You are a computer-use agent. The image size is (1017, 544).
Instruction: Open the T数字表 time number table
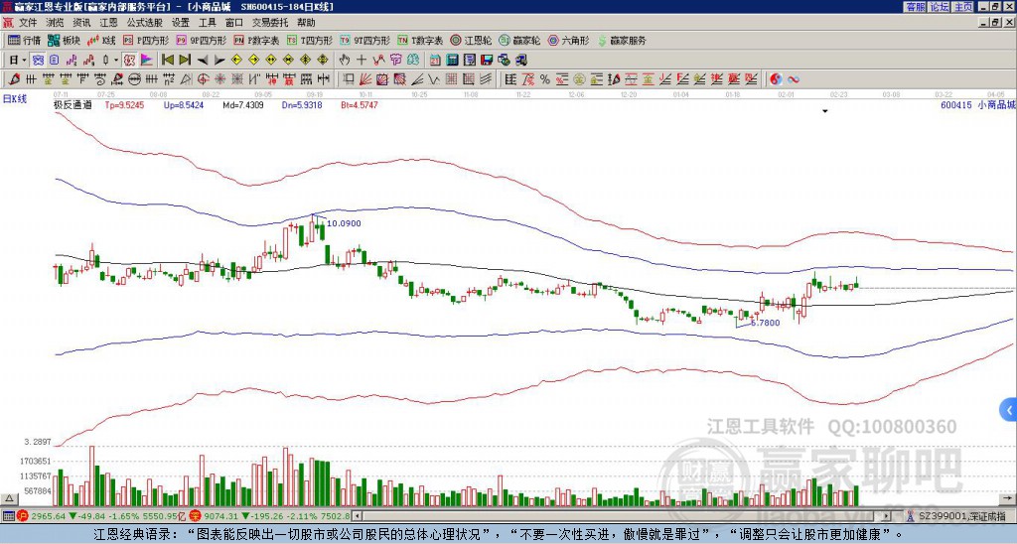(420, 40)
